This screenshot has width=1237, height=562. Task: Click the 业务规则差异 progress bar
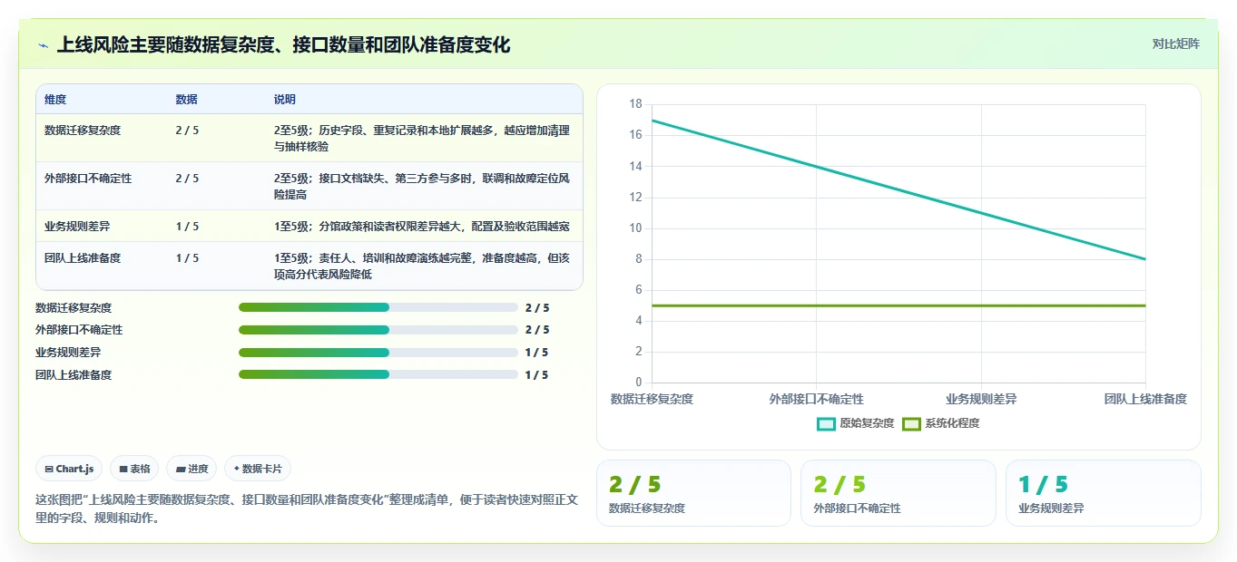point(378,353)
